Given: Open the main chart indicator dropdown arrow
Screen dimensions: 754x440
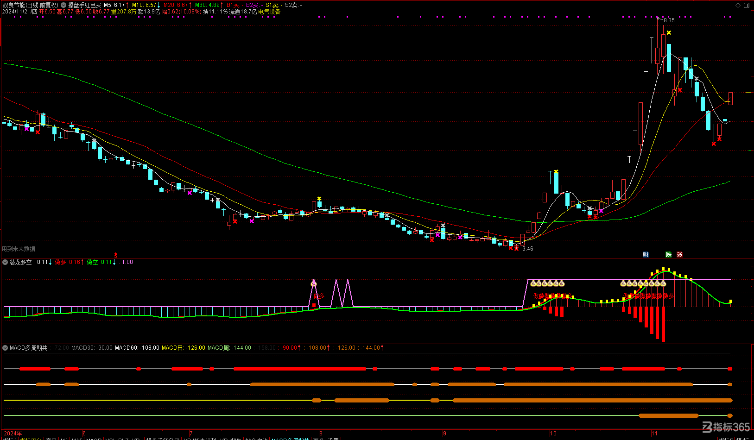Looking at the screenshot, I should tap(63, 5).
